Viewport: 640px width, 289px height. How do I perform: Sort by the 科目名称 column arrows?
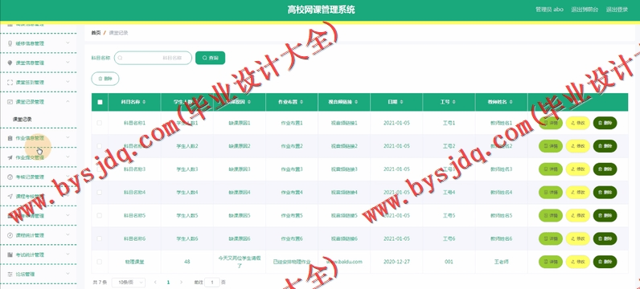click(144, 102)
